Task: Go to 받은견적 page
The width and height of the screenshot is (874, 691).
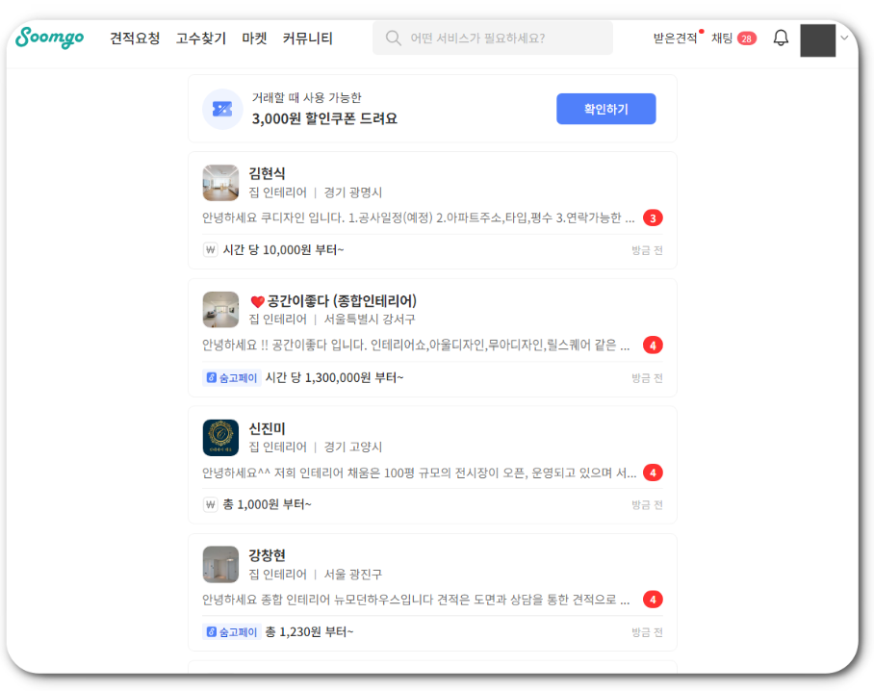Action: 675,38
